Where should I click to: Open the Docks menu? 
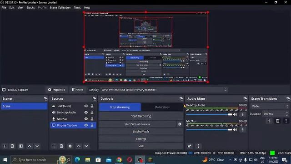coord(31,8)
